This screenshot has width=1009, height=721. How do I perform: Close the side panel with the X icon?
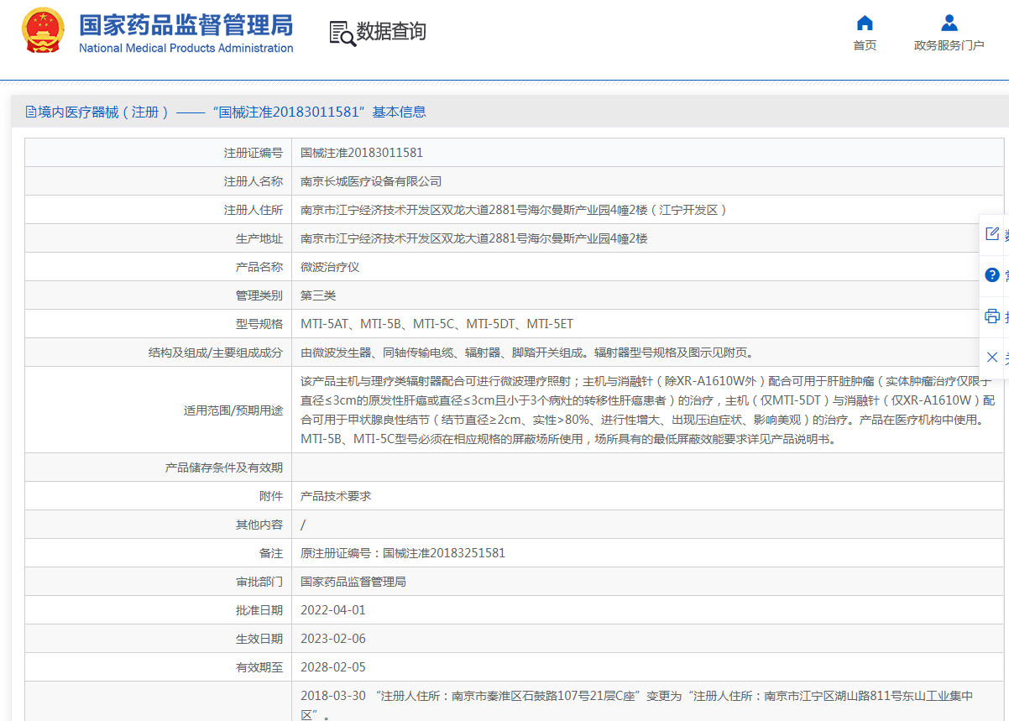pyautogui.click(x=992, y=357)
